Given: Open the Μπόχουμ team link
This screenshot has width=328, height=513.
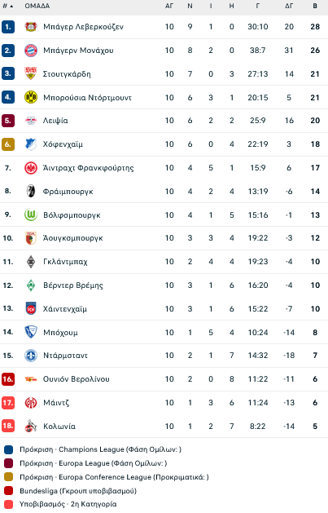Looking at the screenshot, I should click(61, 333).
